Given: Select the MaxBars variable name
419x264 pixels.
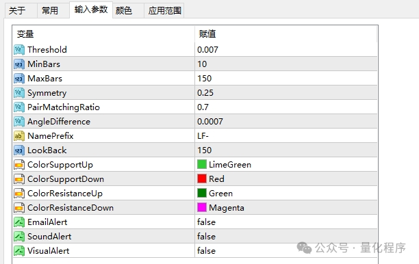Looking at the screenshot, I should pos(45,79).
